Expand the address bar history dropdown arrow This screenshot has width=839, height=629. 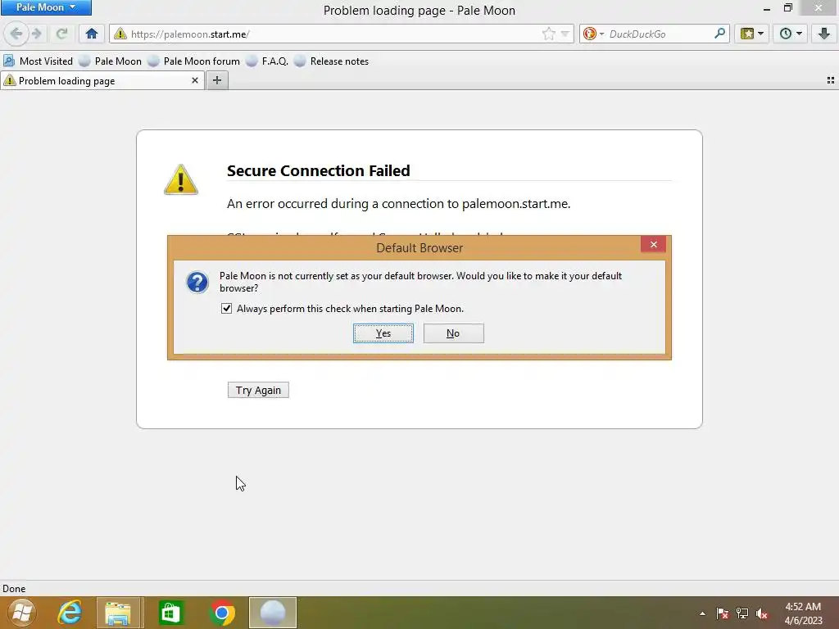tap(565, 34)
